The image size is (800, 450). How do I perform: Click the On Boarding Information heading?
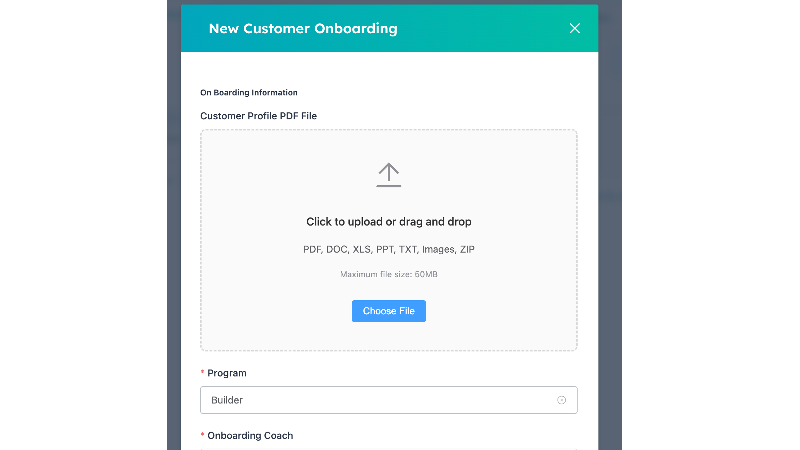point(249,93)
